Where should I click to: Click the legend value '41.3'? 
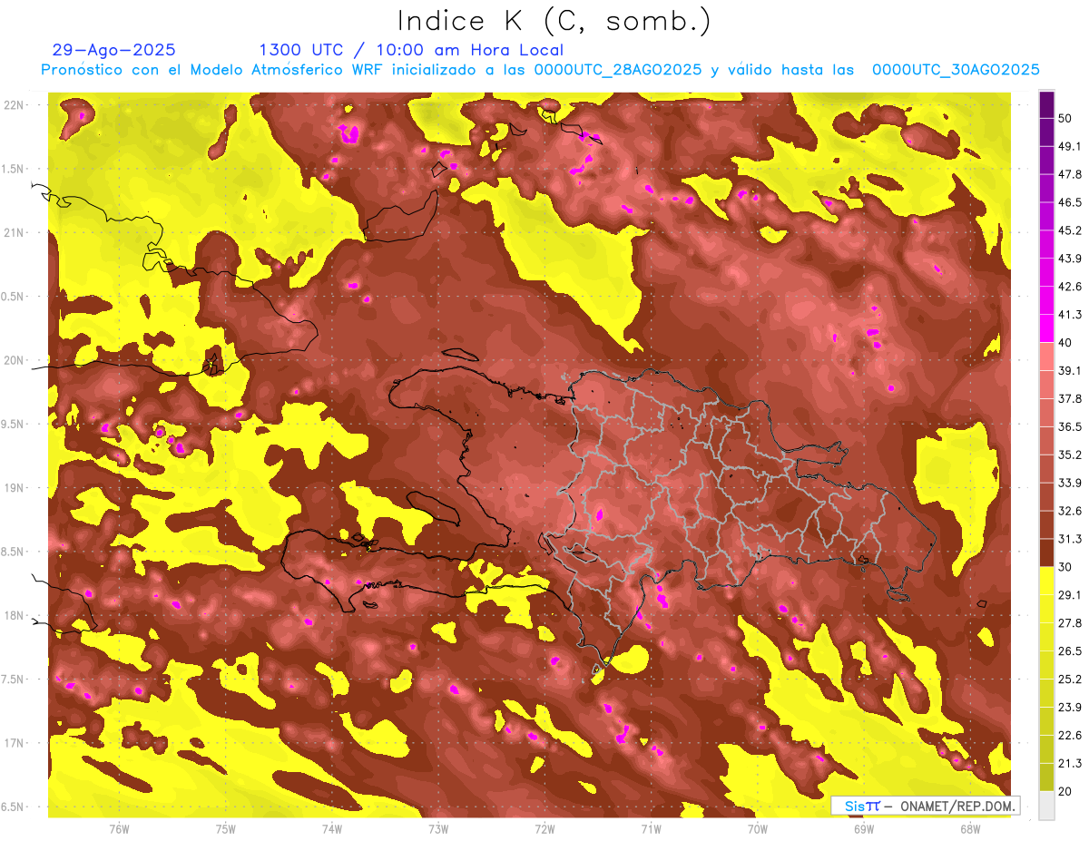pyautogui.click(x=1070, y=315)
